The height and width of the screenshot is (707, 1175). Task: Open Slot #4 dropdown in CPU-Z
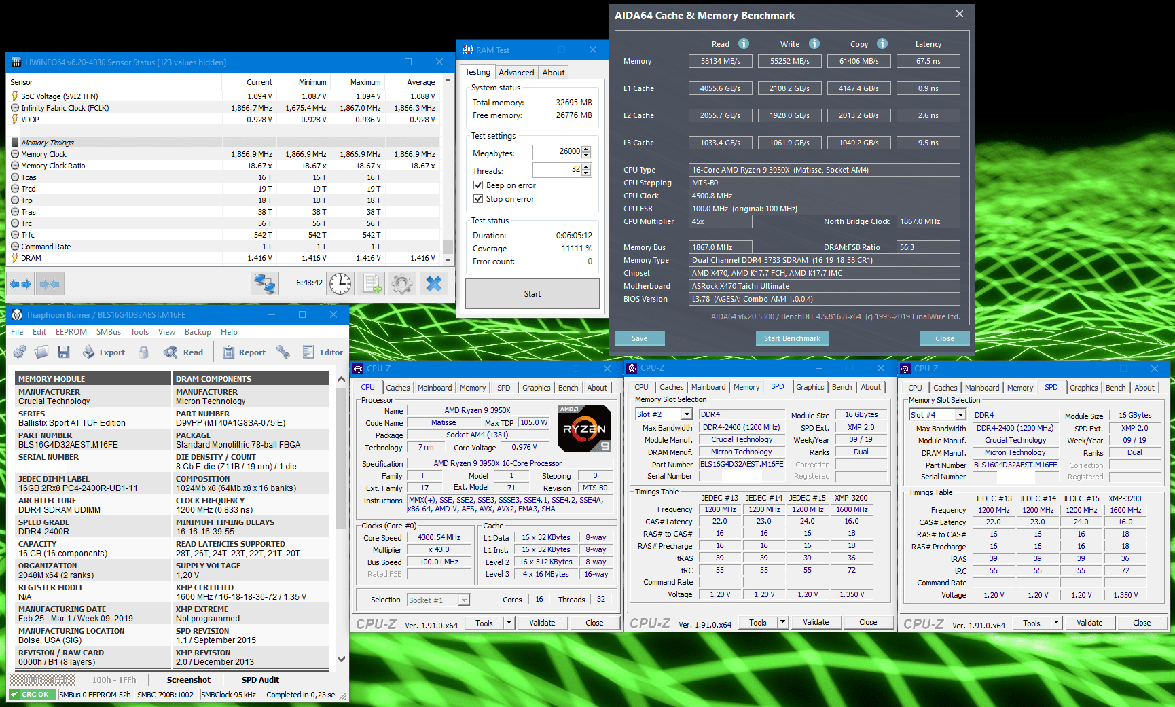click(960, 415)
